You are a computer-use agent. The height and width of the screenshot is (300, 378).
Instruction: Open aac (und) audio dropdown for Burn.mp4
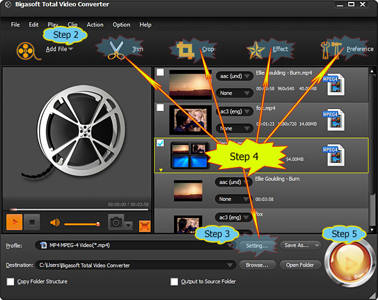(234, 76)
